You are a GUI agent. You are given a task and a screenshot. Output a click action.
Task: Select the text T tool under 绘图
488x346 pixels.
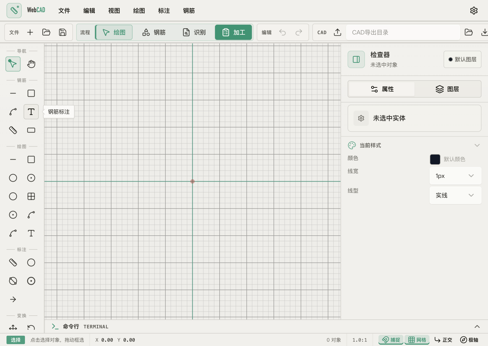click(x=31, y=233)
